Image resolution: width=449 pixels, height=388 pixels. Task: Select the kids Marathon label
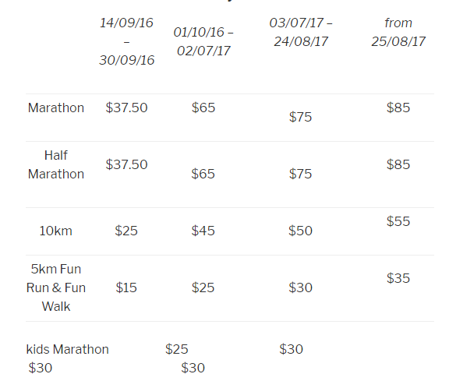click(68, 349)
